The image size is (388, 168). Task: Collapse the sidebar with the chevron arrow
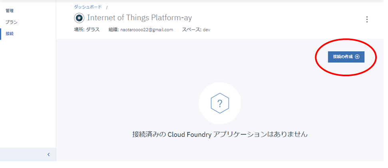click(x=48, y=154)
